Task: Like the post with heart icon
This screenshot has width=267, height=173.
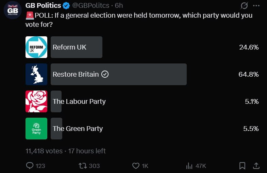Action: click(136, 166)
